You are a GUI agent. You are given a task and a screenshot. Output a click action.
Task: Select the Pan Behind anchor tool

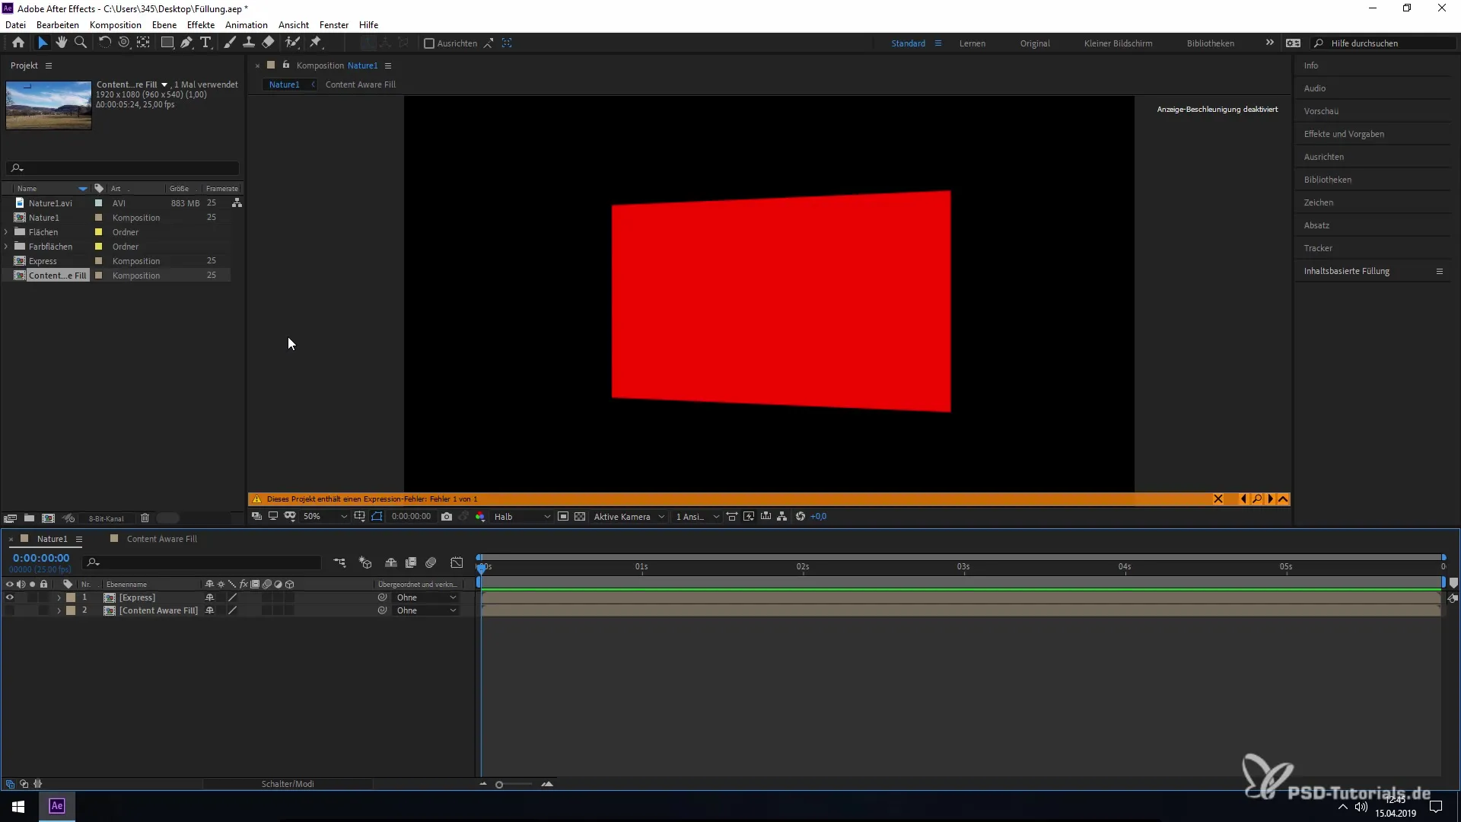[143, 43]
